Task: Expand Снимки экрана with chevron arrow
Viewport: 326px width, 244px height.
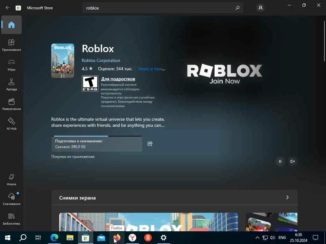Action: pyautogui.click(x=287, y=197)
